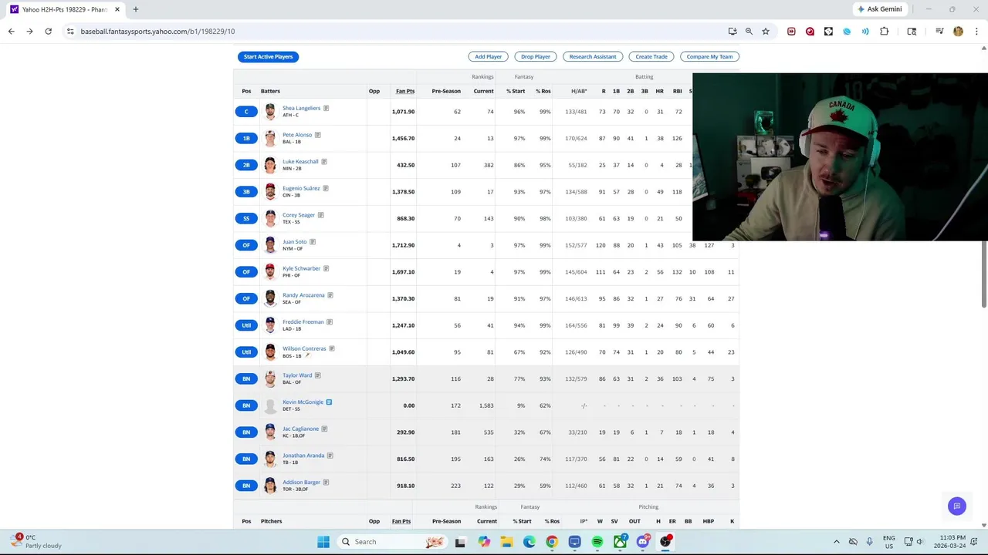Open the Chrome Extensions puzzle icon

tap(884, 32)
